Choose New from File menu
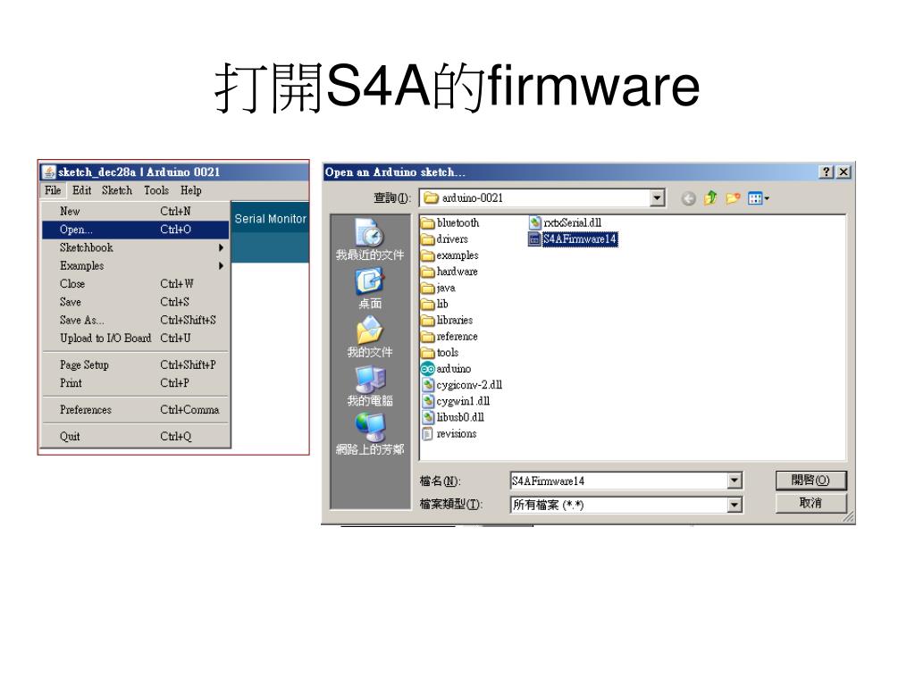 pyautogui.click(x=136, y=211)
